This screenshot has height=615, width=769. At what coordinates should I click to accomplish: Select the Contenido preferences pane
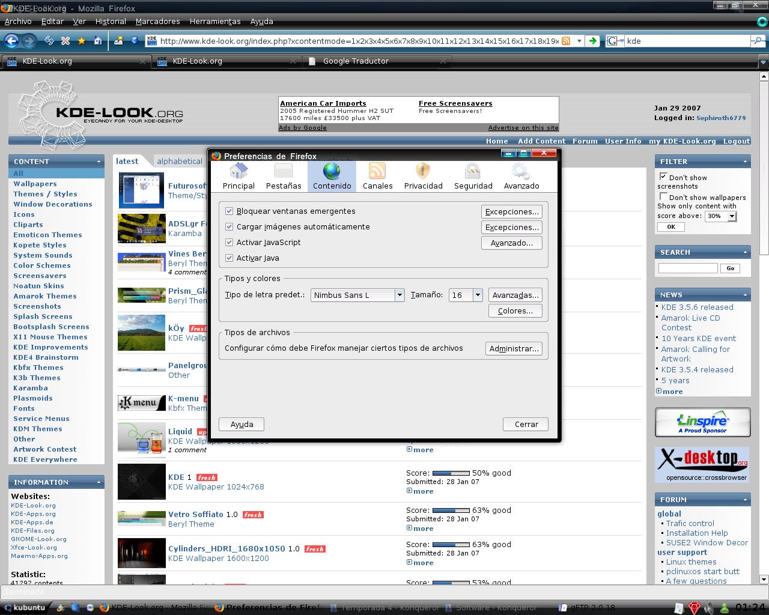332,177
